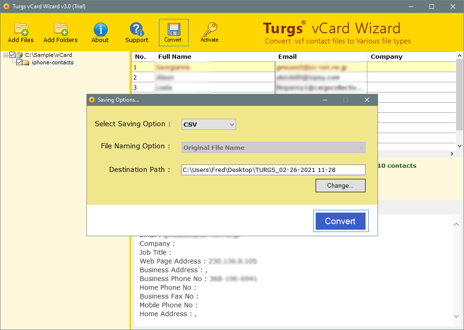Click the contact list scroll up arrow
The width and height of the screenshot is (464, 330).
pyautogui.click(x=459, y=55)
